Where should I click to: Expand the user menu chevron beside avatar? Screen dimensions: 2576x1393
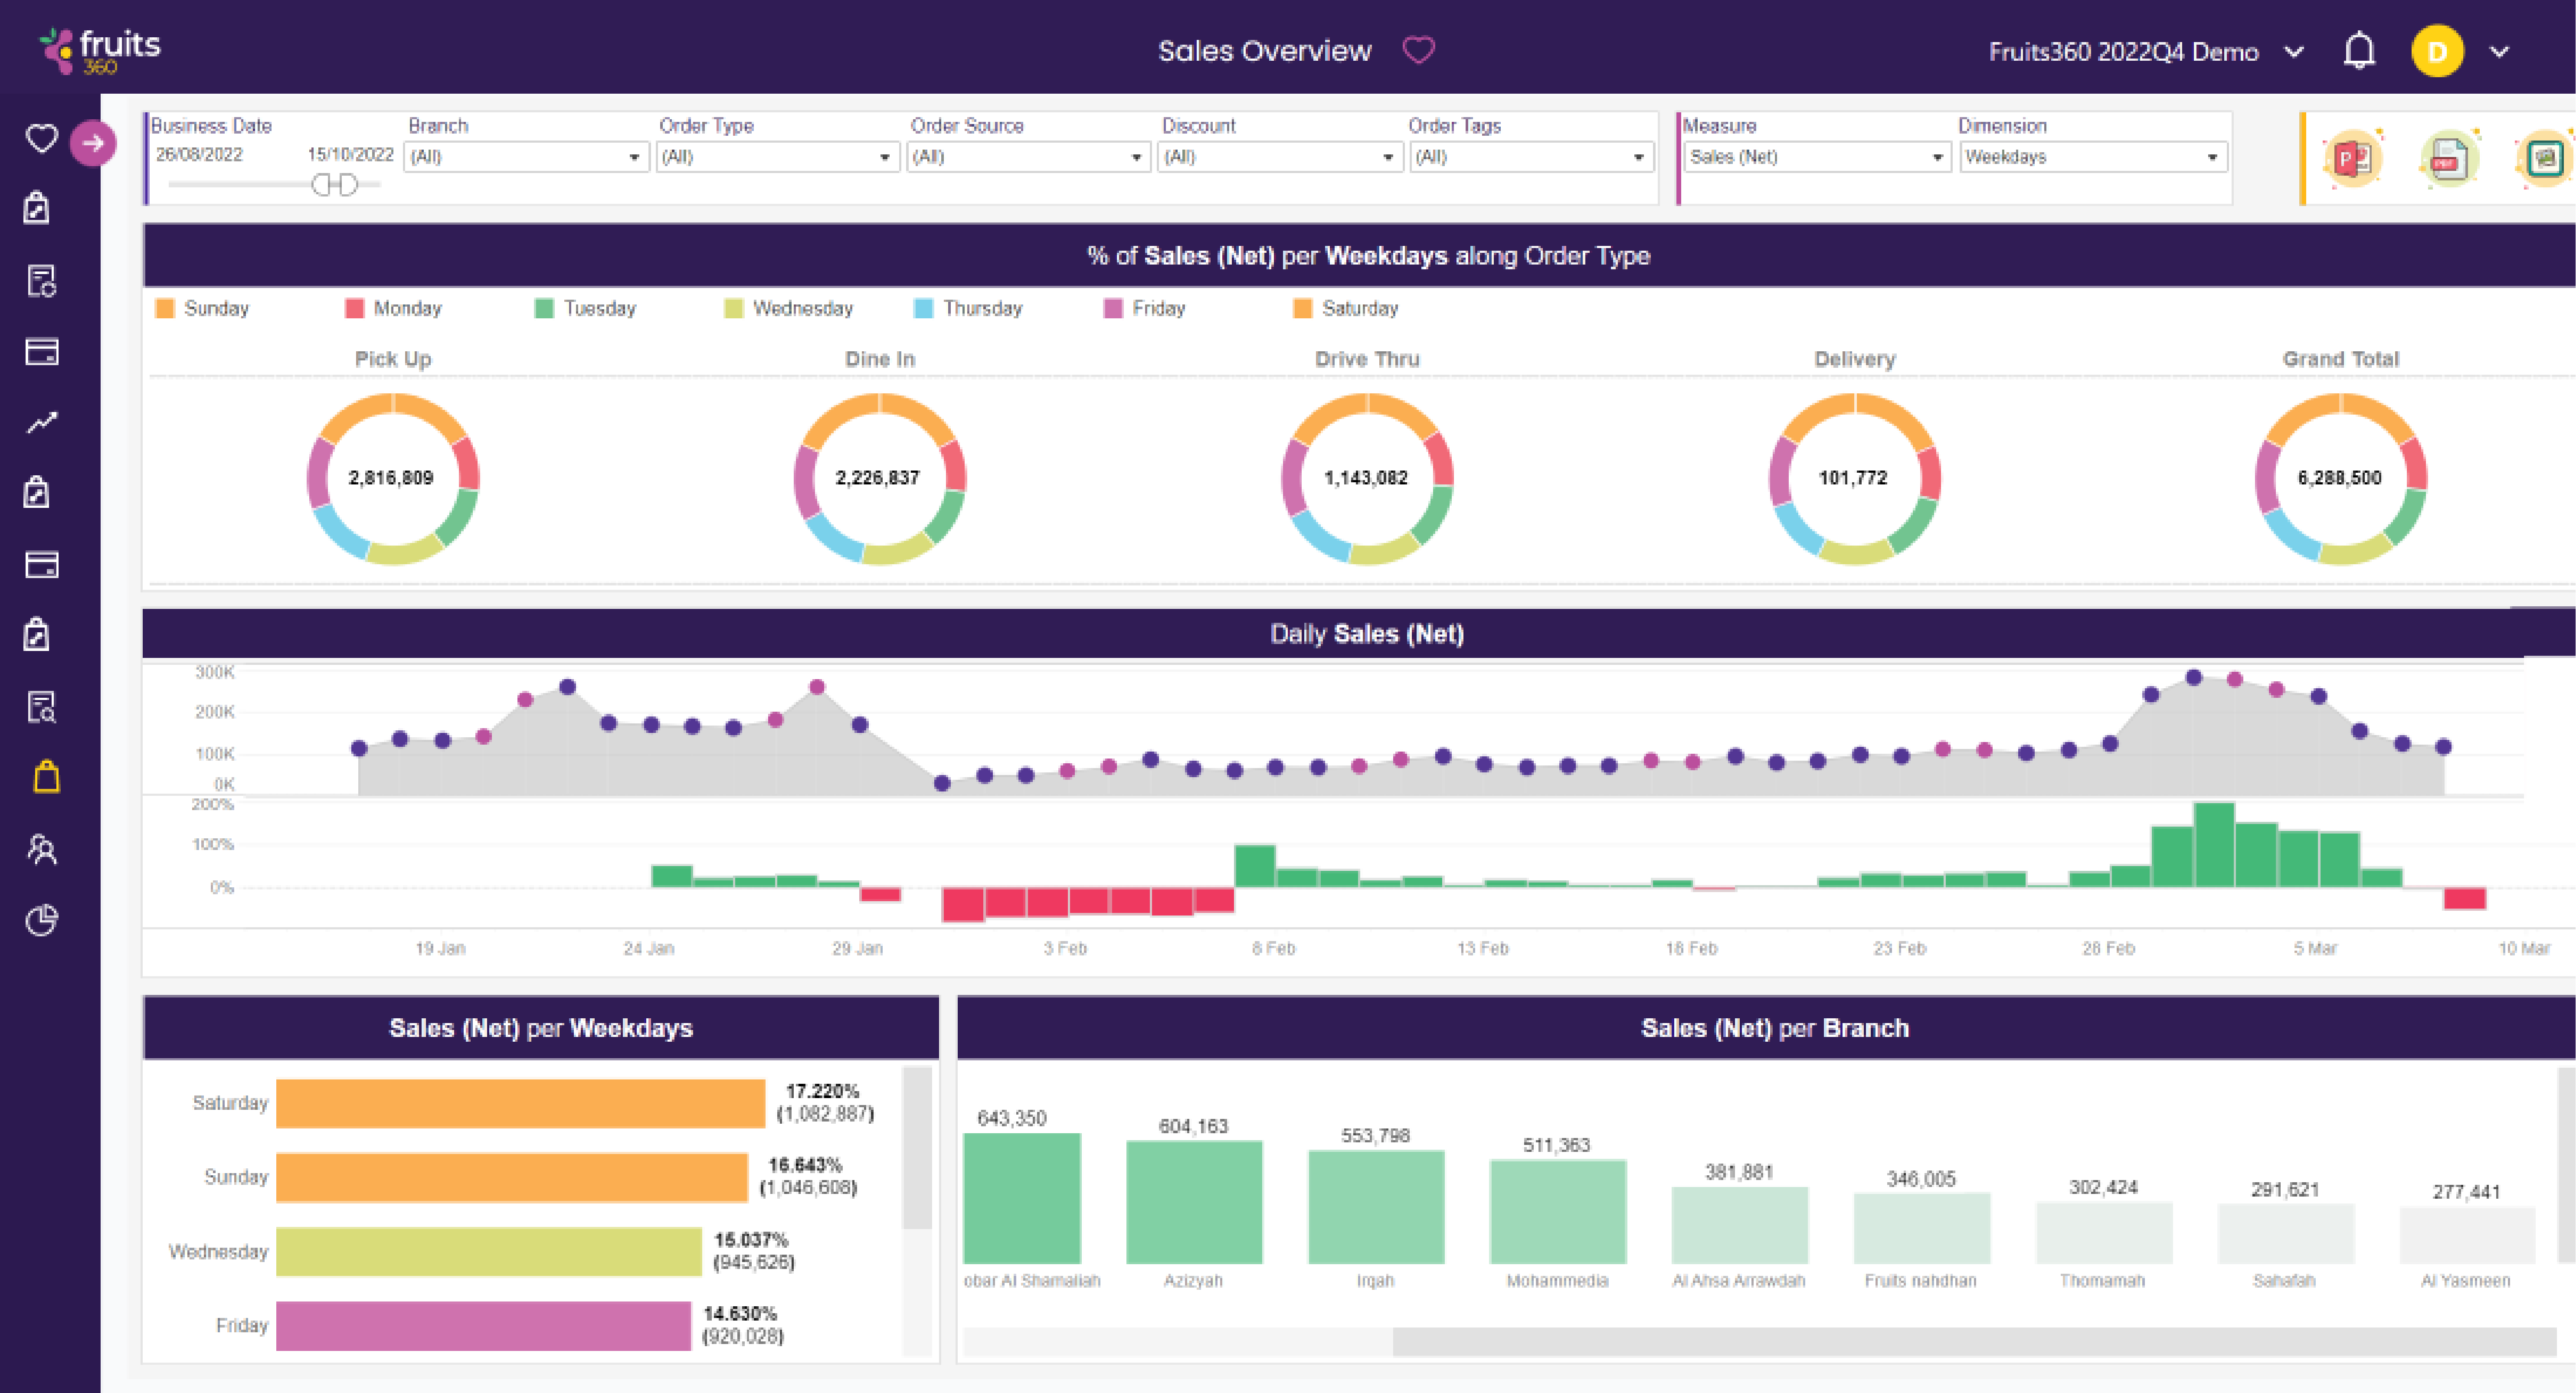[x=2499, y=52]
